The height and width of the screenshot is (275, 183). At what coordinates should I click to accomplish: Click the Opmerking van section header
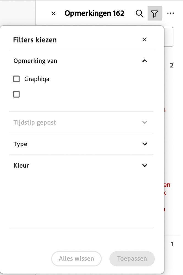(35, 61)
